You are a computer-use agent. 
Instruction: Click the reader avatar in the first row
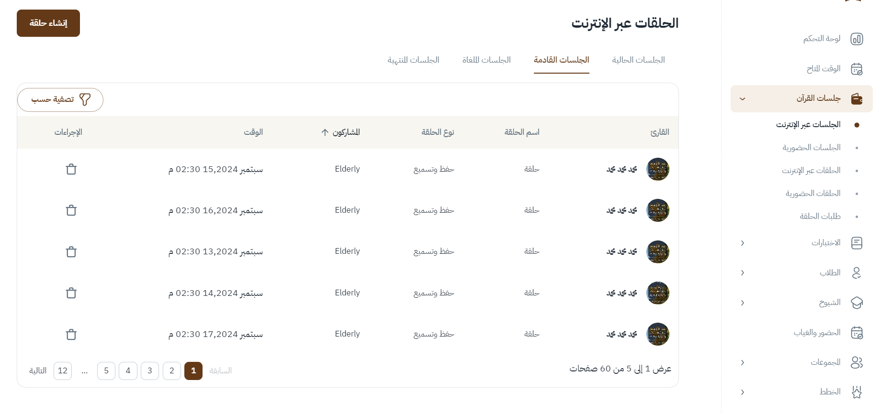coord(658,169)
